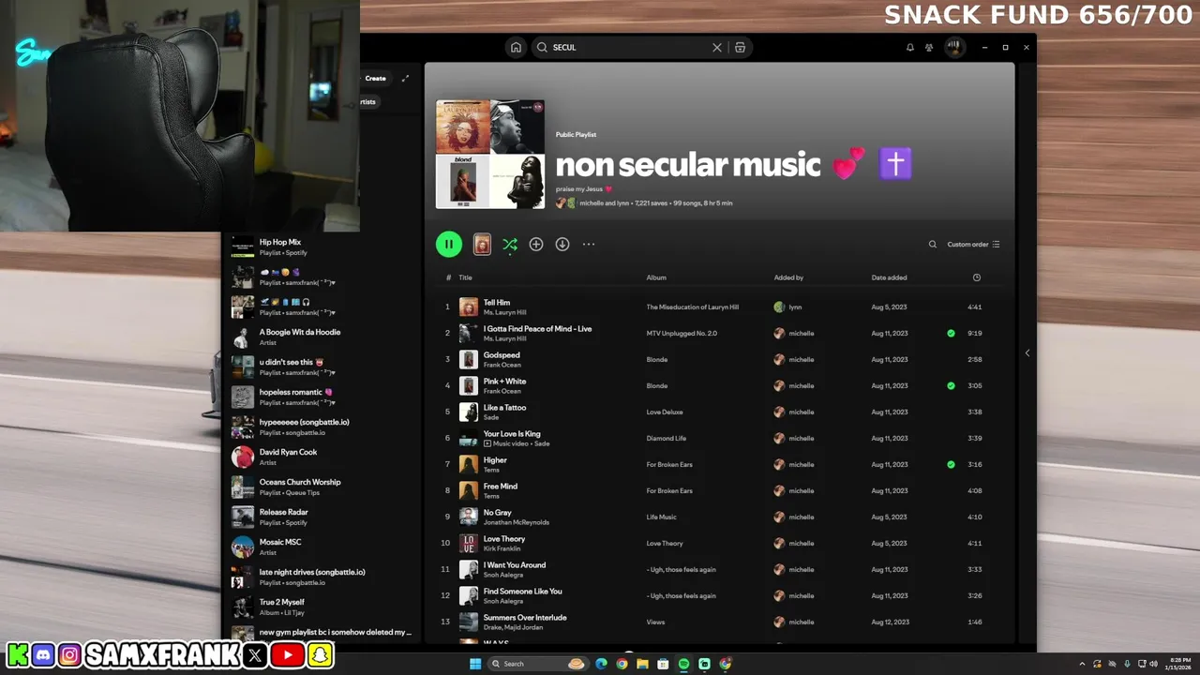Screen dimensions: 1200x675
Task: Click the playlist cover art collage
Action: 490,154
